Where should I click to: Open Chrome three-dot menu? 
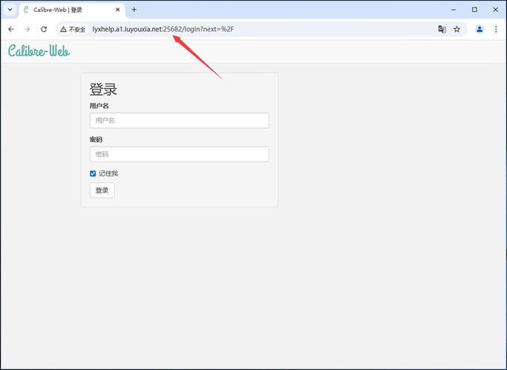(x=496, y=30)
